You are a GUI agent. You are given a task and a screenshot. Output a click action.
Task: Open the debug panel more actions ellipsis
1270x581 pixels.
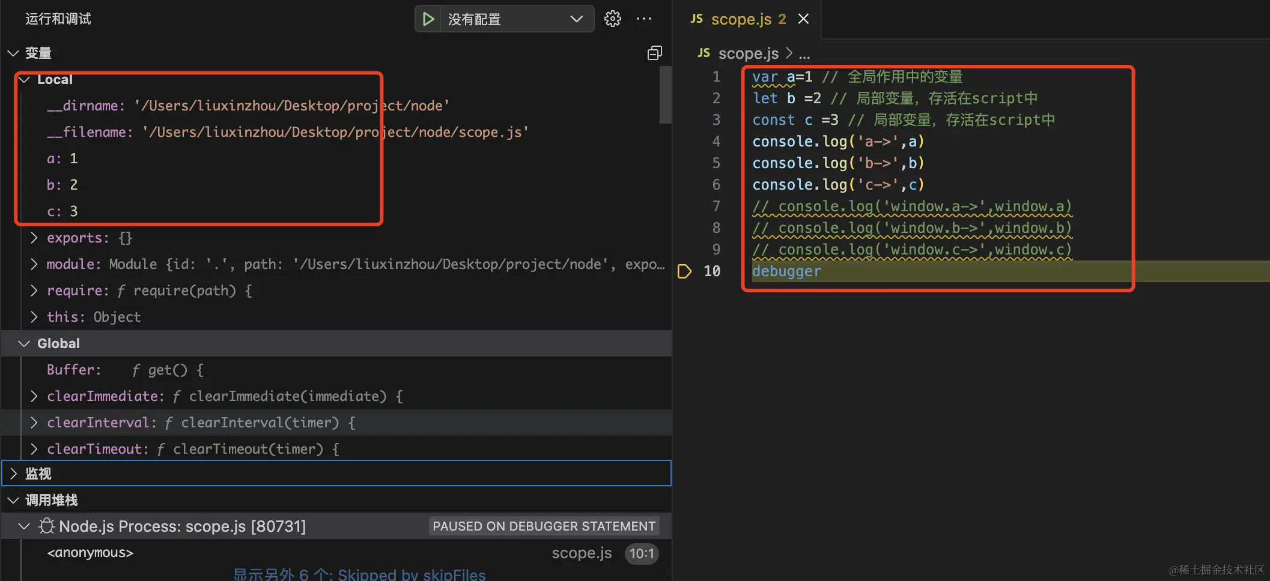pyautogui.click(x=644, y=19)
